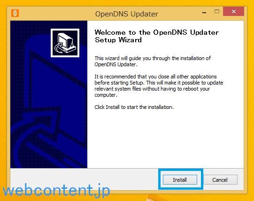
Task: Click the installer computer icon in the banner
Action: tap(65, 43)
